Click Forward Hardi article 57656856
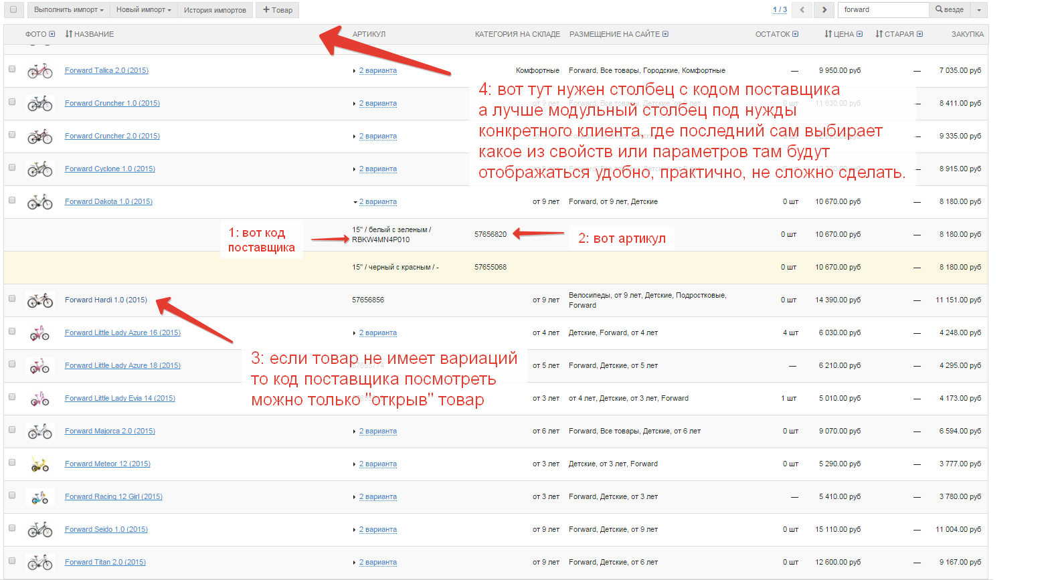 pyautogui.click(x=368, y=300)
